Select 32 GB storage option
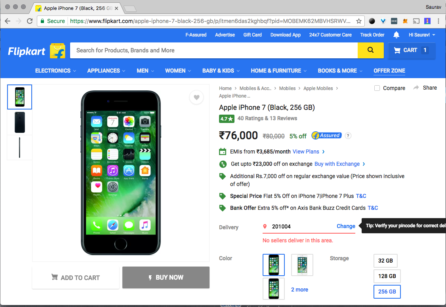 click(385, 261)
